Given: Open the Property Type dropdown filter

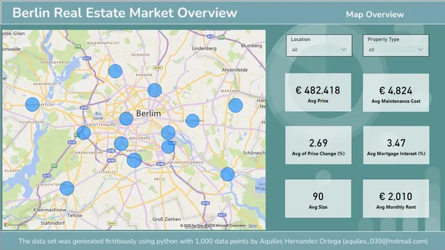Looking at the screenshot, I should pyautogui.click(x=396, y=46).
